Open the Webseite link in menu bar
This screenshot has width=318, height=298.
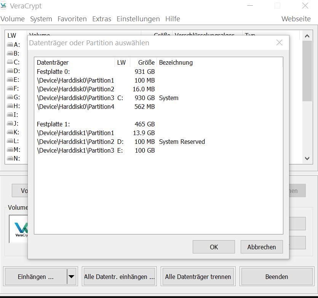(x=296, y=19)
